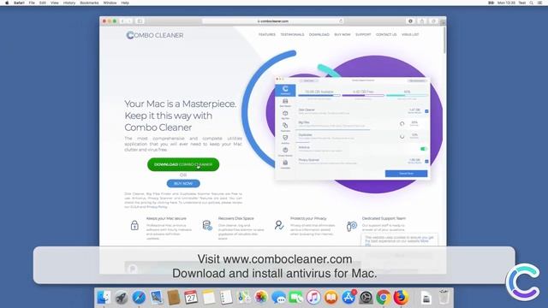Launch Google Chrome from the dock
Screen dimensions: 548x308
384,298
